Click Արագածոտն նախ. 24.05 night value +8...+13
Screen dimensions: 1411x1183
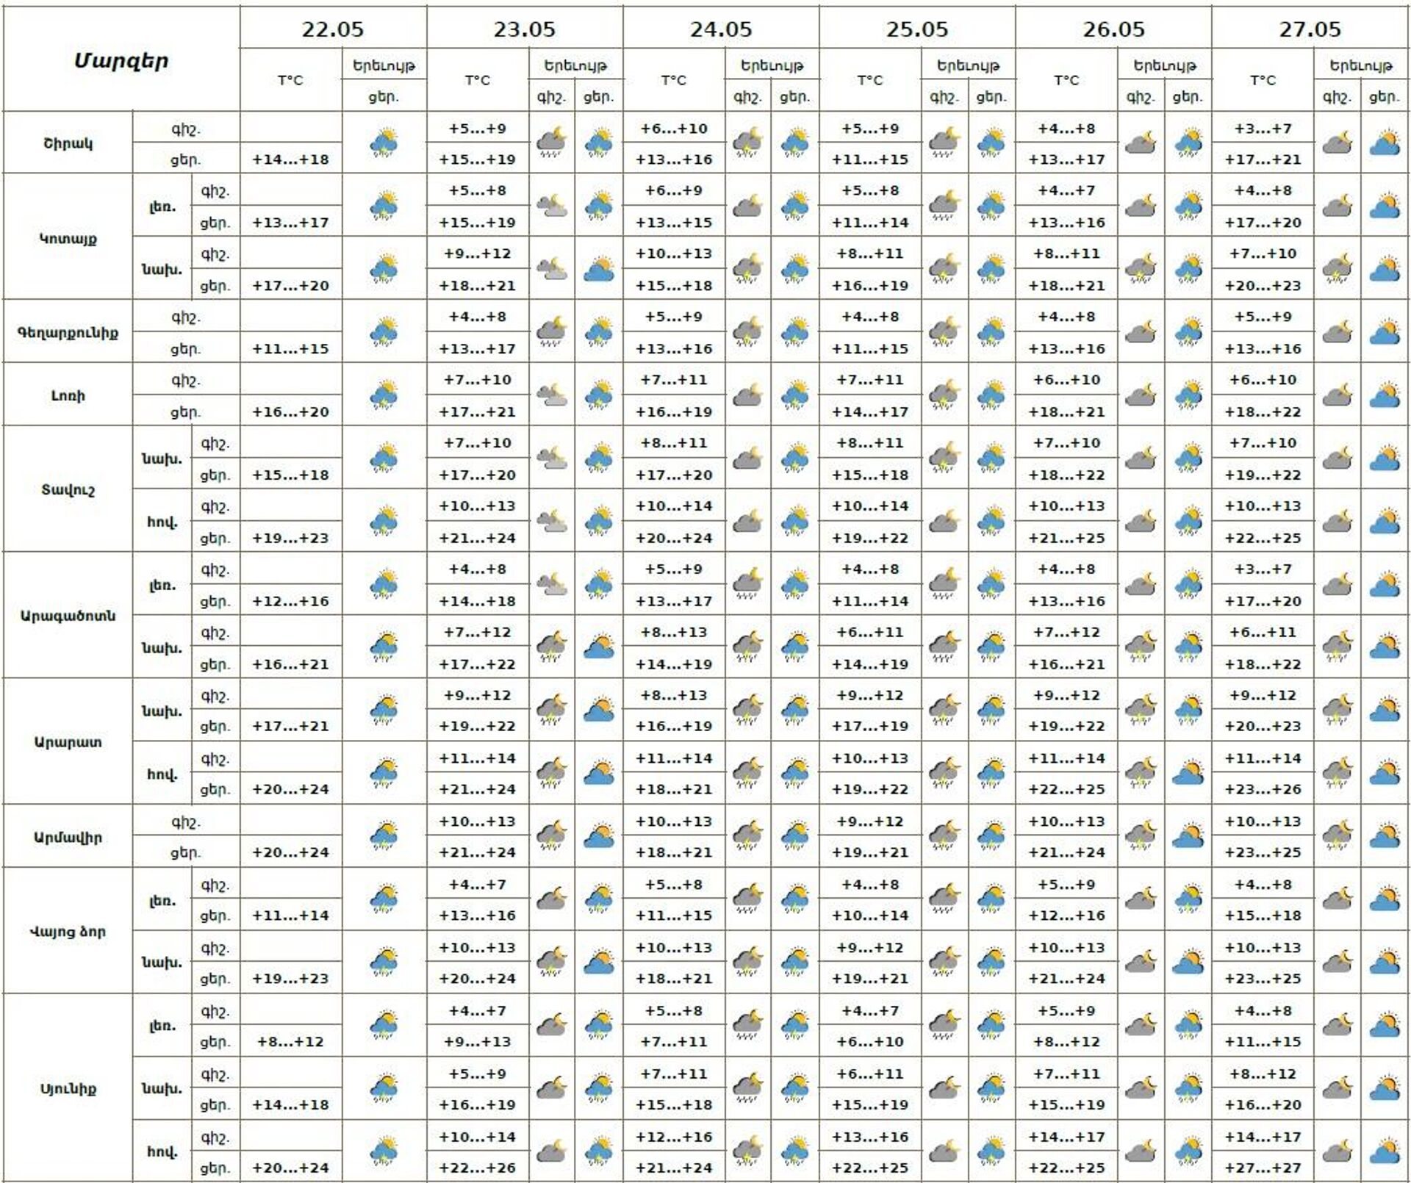pos(674,632)
